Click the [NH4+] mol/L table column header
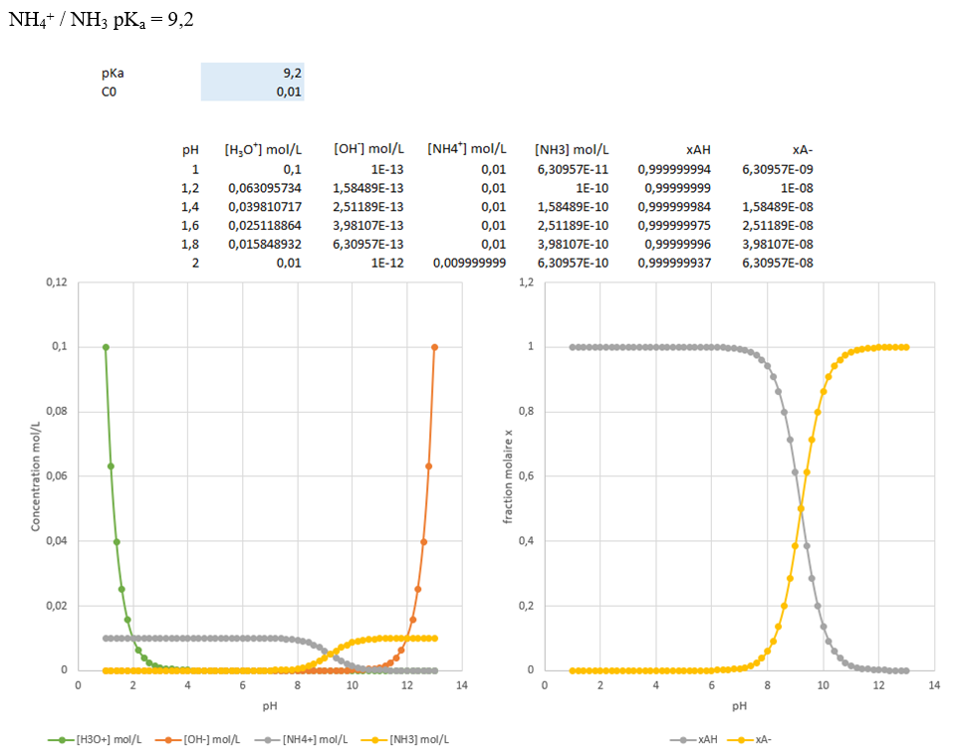 (x=466, y=149)
